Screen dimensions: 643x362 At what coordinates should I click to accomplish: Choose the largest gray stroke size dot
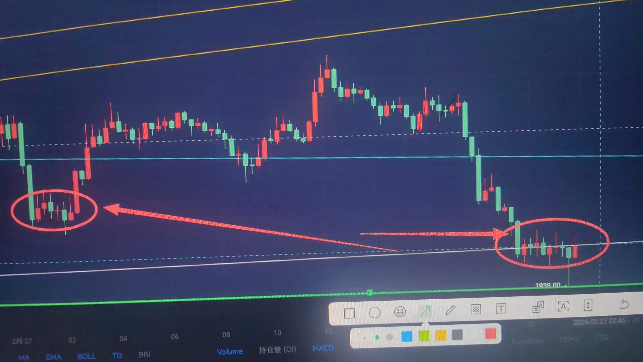coord(389,337)
